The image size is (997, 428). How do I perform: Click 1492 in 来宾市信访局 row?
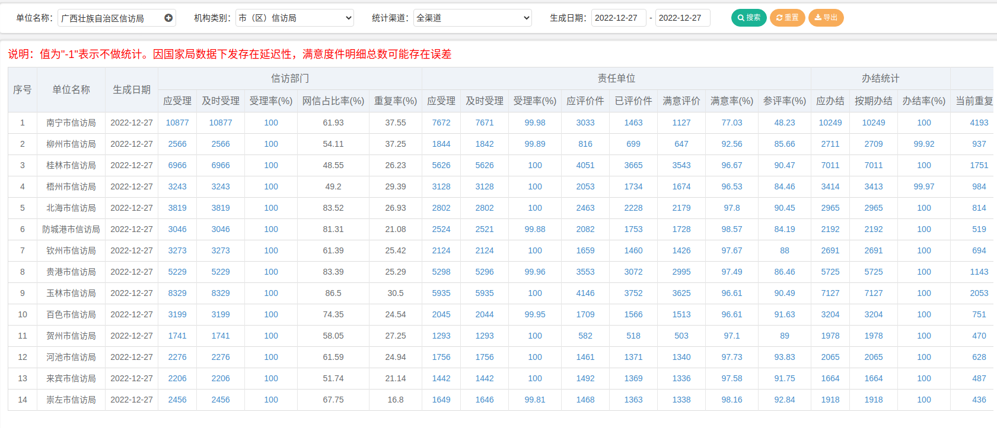pyautogui.click(x=585, y=378)
